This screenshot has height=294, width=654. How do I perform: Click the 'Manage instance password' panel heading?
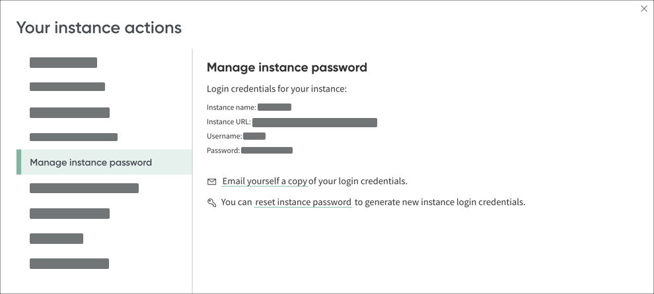click(x=287, y=67)
